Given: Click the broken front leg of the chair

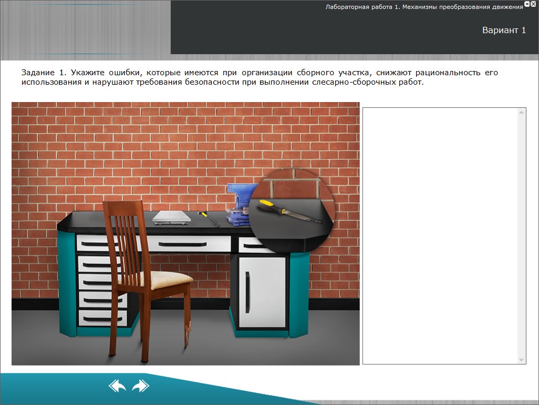Looking at the screenshot, I should pos(188,331).
